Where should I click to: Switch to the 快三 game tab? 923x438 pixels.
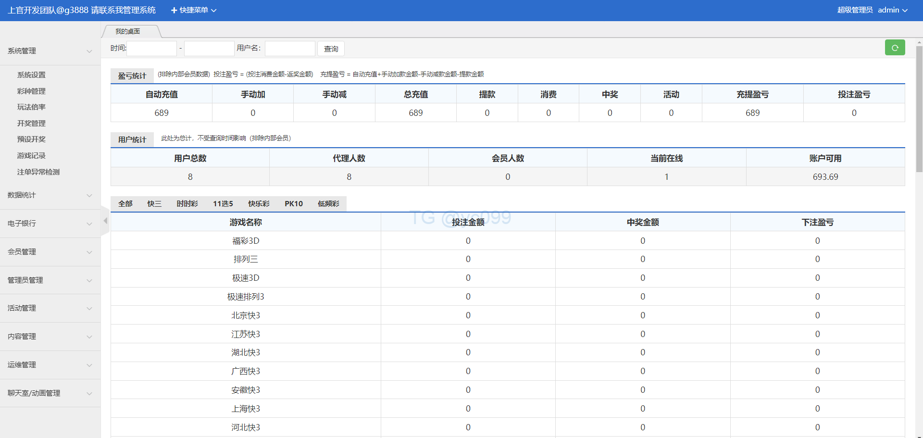coord(154,204)
